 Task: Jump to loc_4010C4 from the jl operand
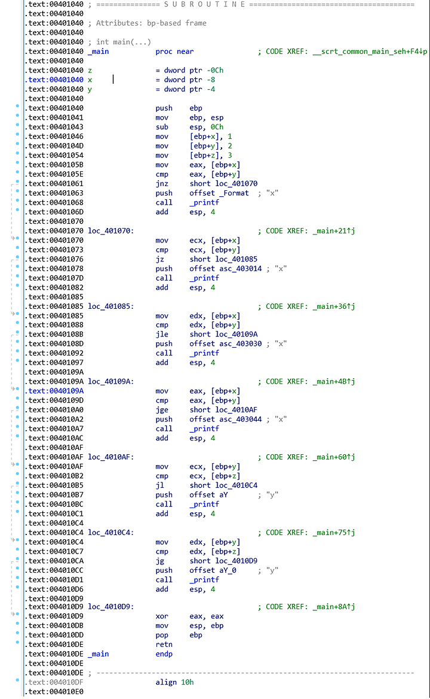tap(236, 485)
